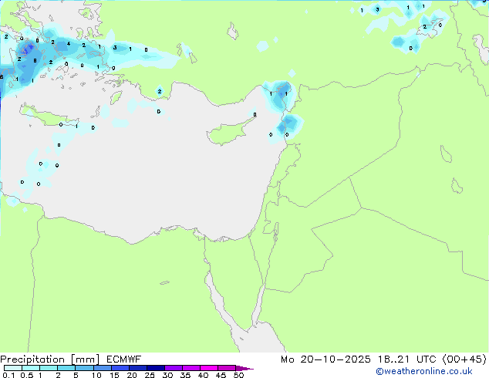Pick the magenta swatch between 40 and 45
Image resolution: width=489 pixels, height=378 pixels.
coord(209,368)
